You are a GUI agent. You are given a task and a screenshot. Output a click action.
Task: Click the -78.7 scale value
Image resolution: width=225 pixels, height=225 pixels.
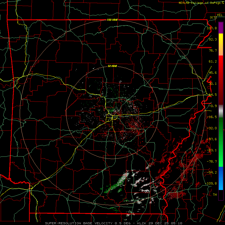pos(212,161)
